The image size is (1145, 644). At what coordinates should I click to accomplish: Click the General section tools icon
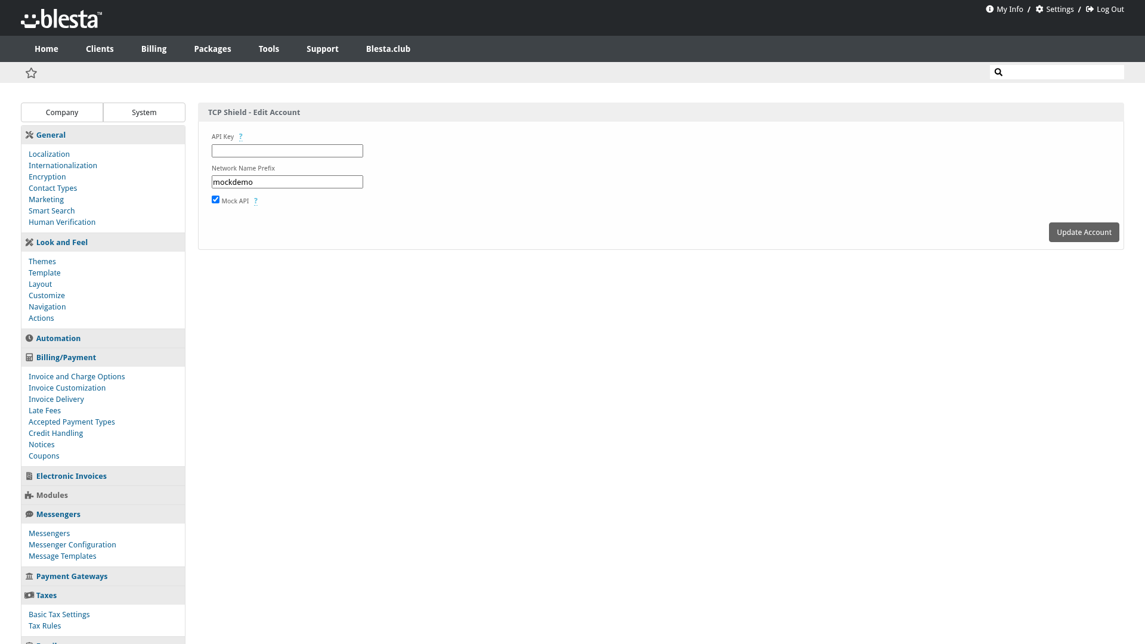coord(29,135)
